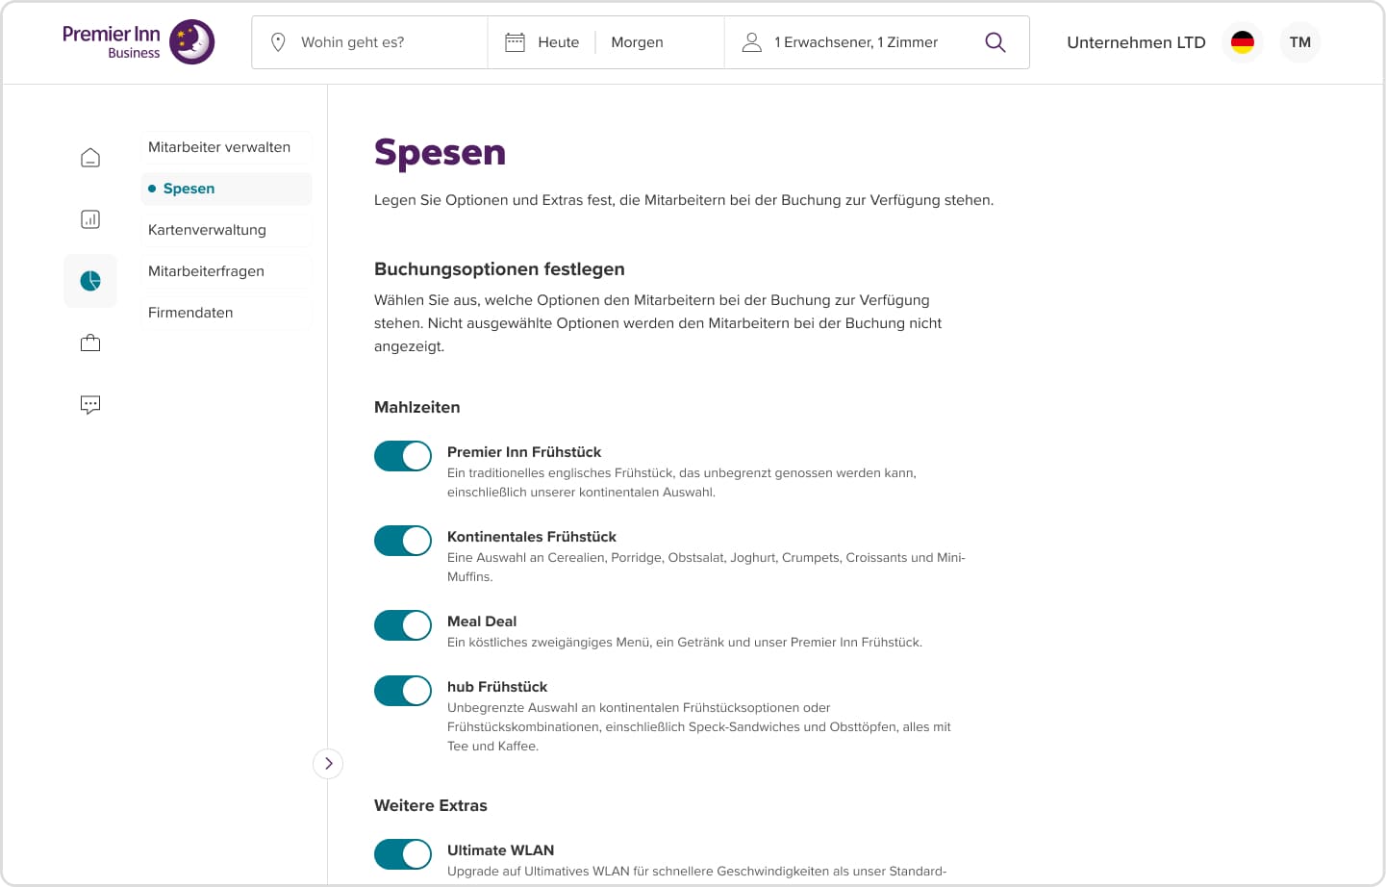Open the calendar icon next to Heute
1386x887 pixels.
[x=515, y=41]
